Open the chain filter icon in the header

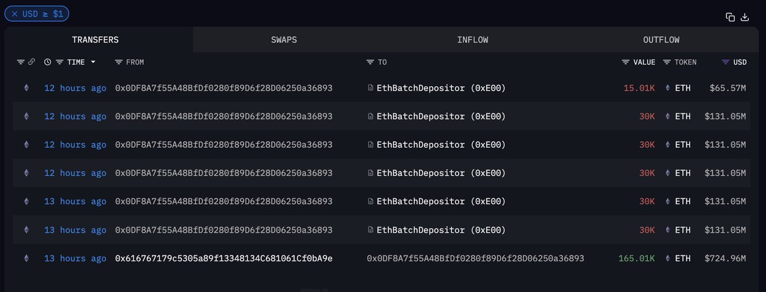point(20,62)
